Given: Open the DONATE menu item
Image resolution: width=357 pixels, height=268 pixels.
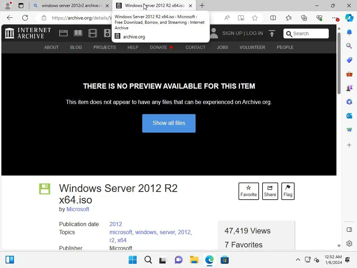Looking at the screenshot, I should (161, 47).
